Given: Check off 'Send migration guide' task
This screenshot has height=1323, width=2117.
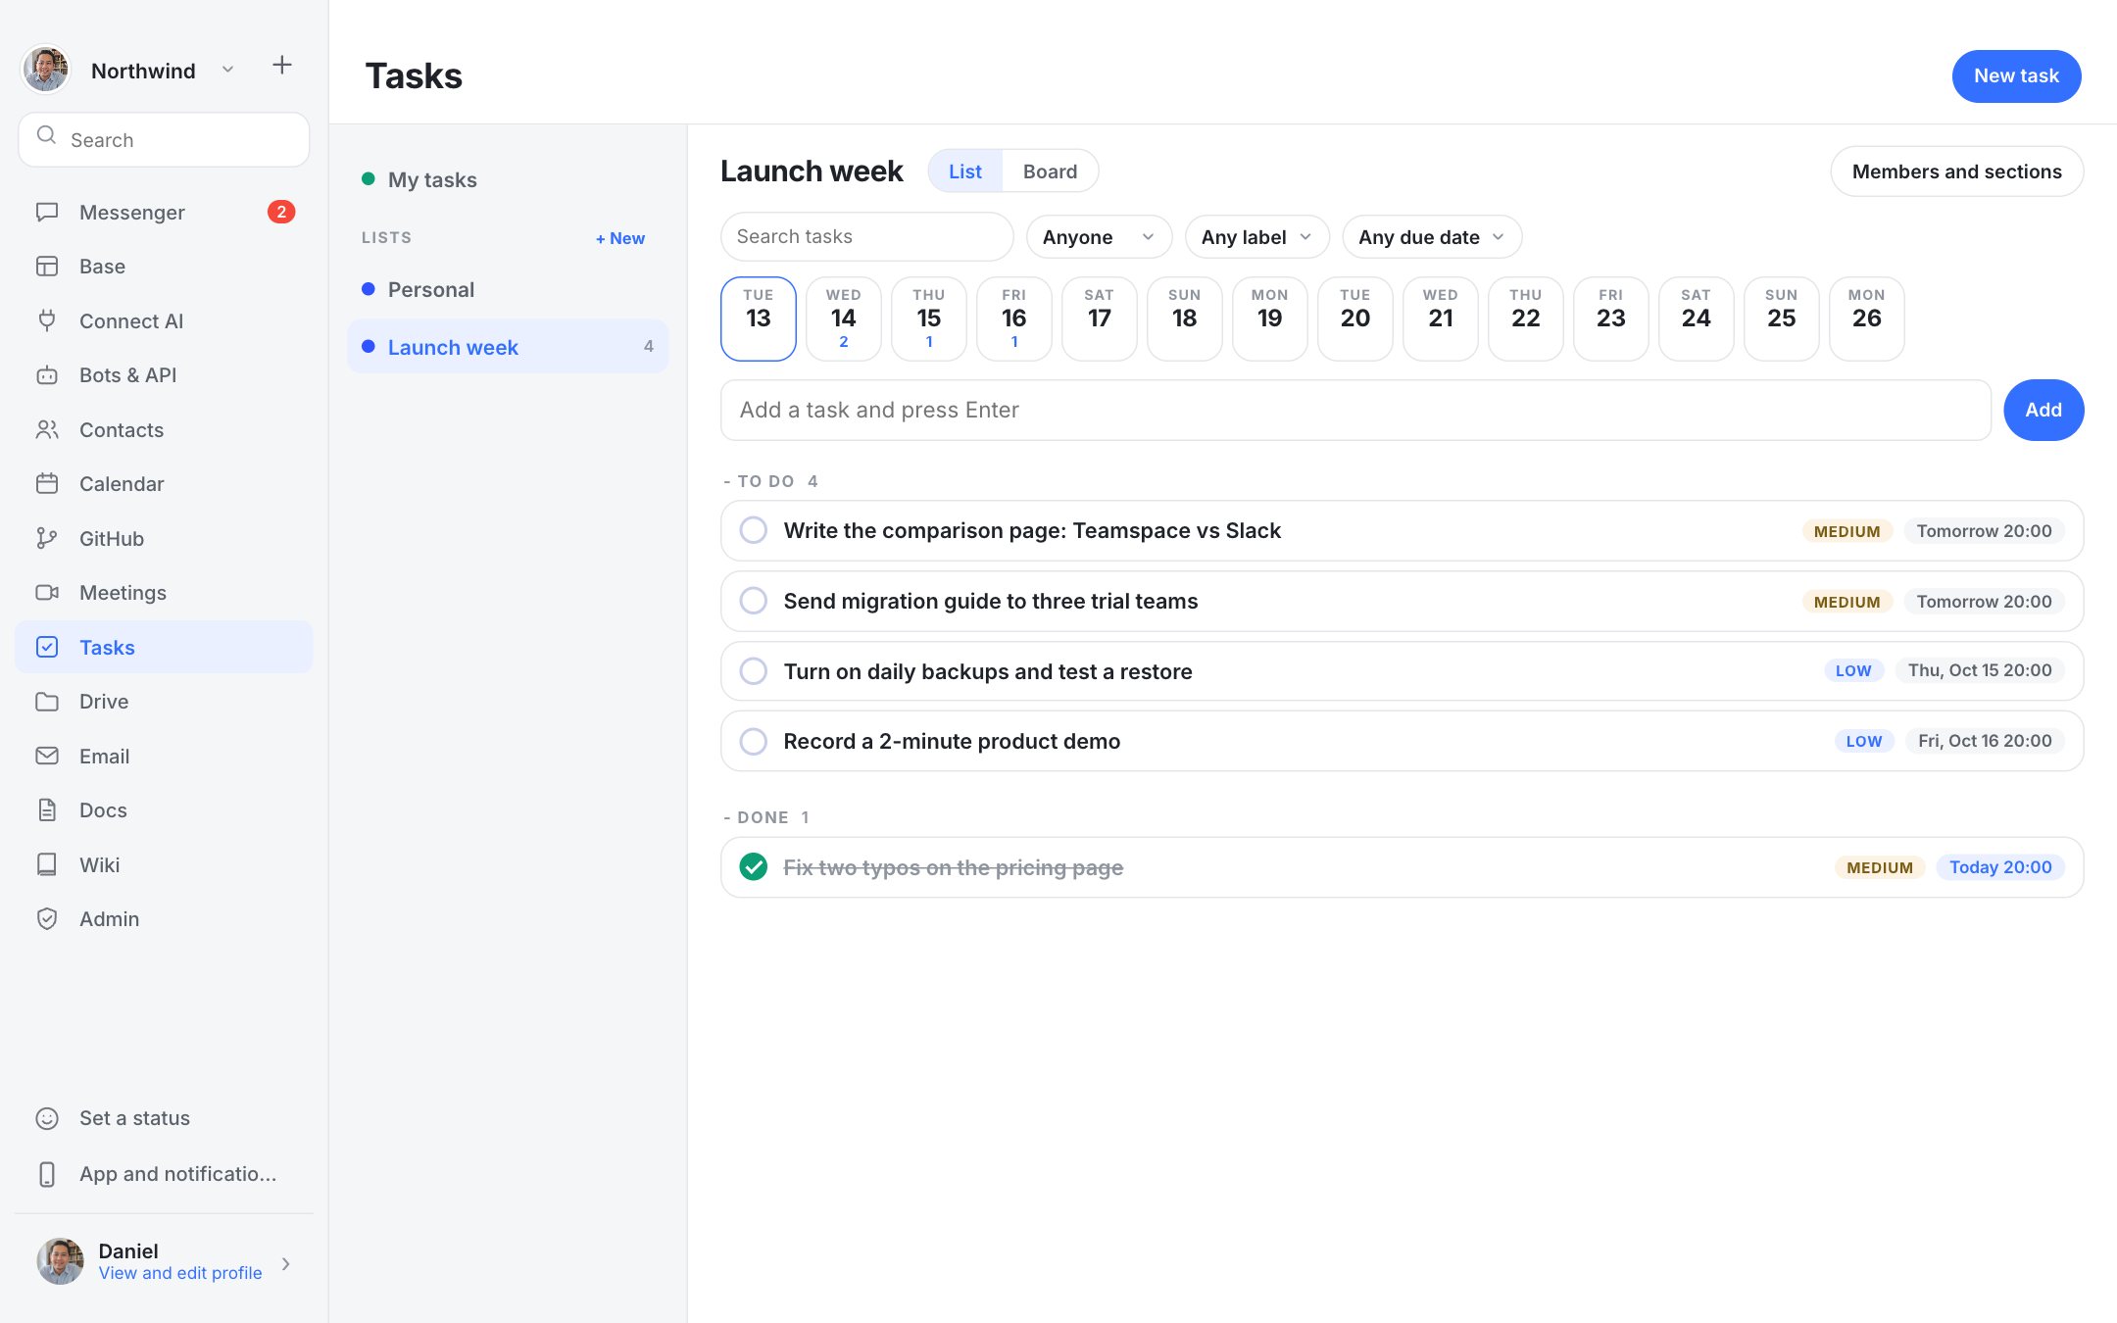Looking at the screenshot, I should pyautogui.click(x=753, y=601).
